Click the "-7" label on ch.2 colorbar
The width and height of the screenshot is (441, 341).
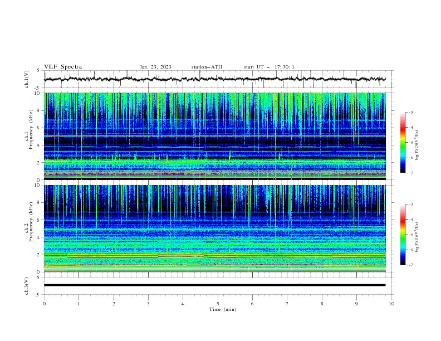point(411,265)
